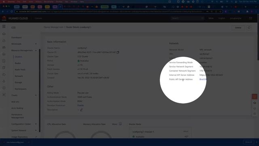Open Cluster Management breadcrumb link
This screenshot has width=259, height=146.
pyautogui.click(x=53, y=27)
